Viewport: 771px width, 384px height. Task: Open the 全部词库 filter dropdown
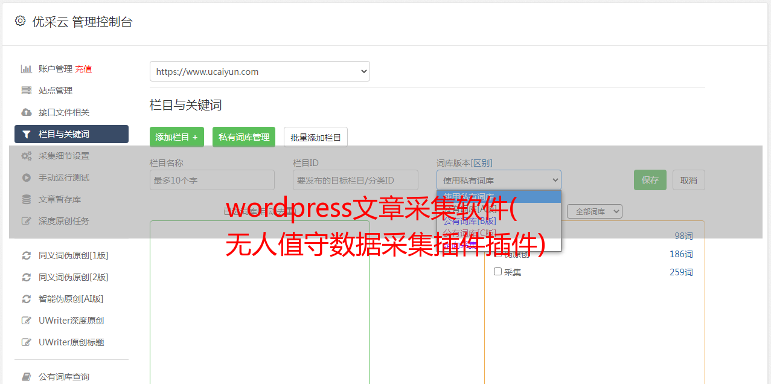coord(595,211)
